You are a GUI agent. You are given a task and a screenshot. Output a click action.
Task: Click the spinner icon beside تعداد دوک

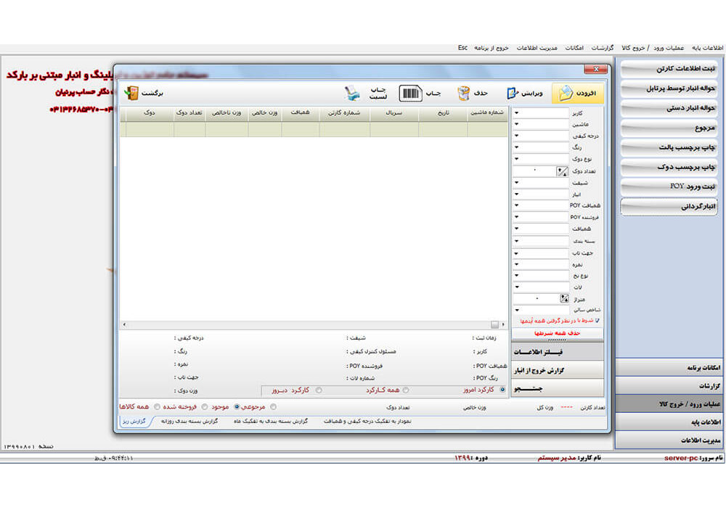(x=562, y=172)
